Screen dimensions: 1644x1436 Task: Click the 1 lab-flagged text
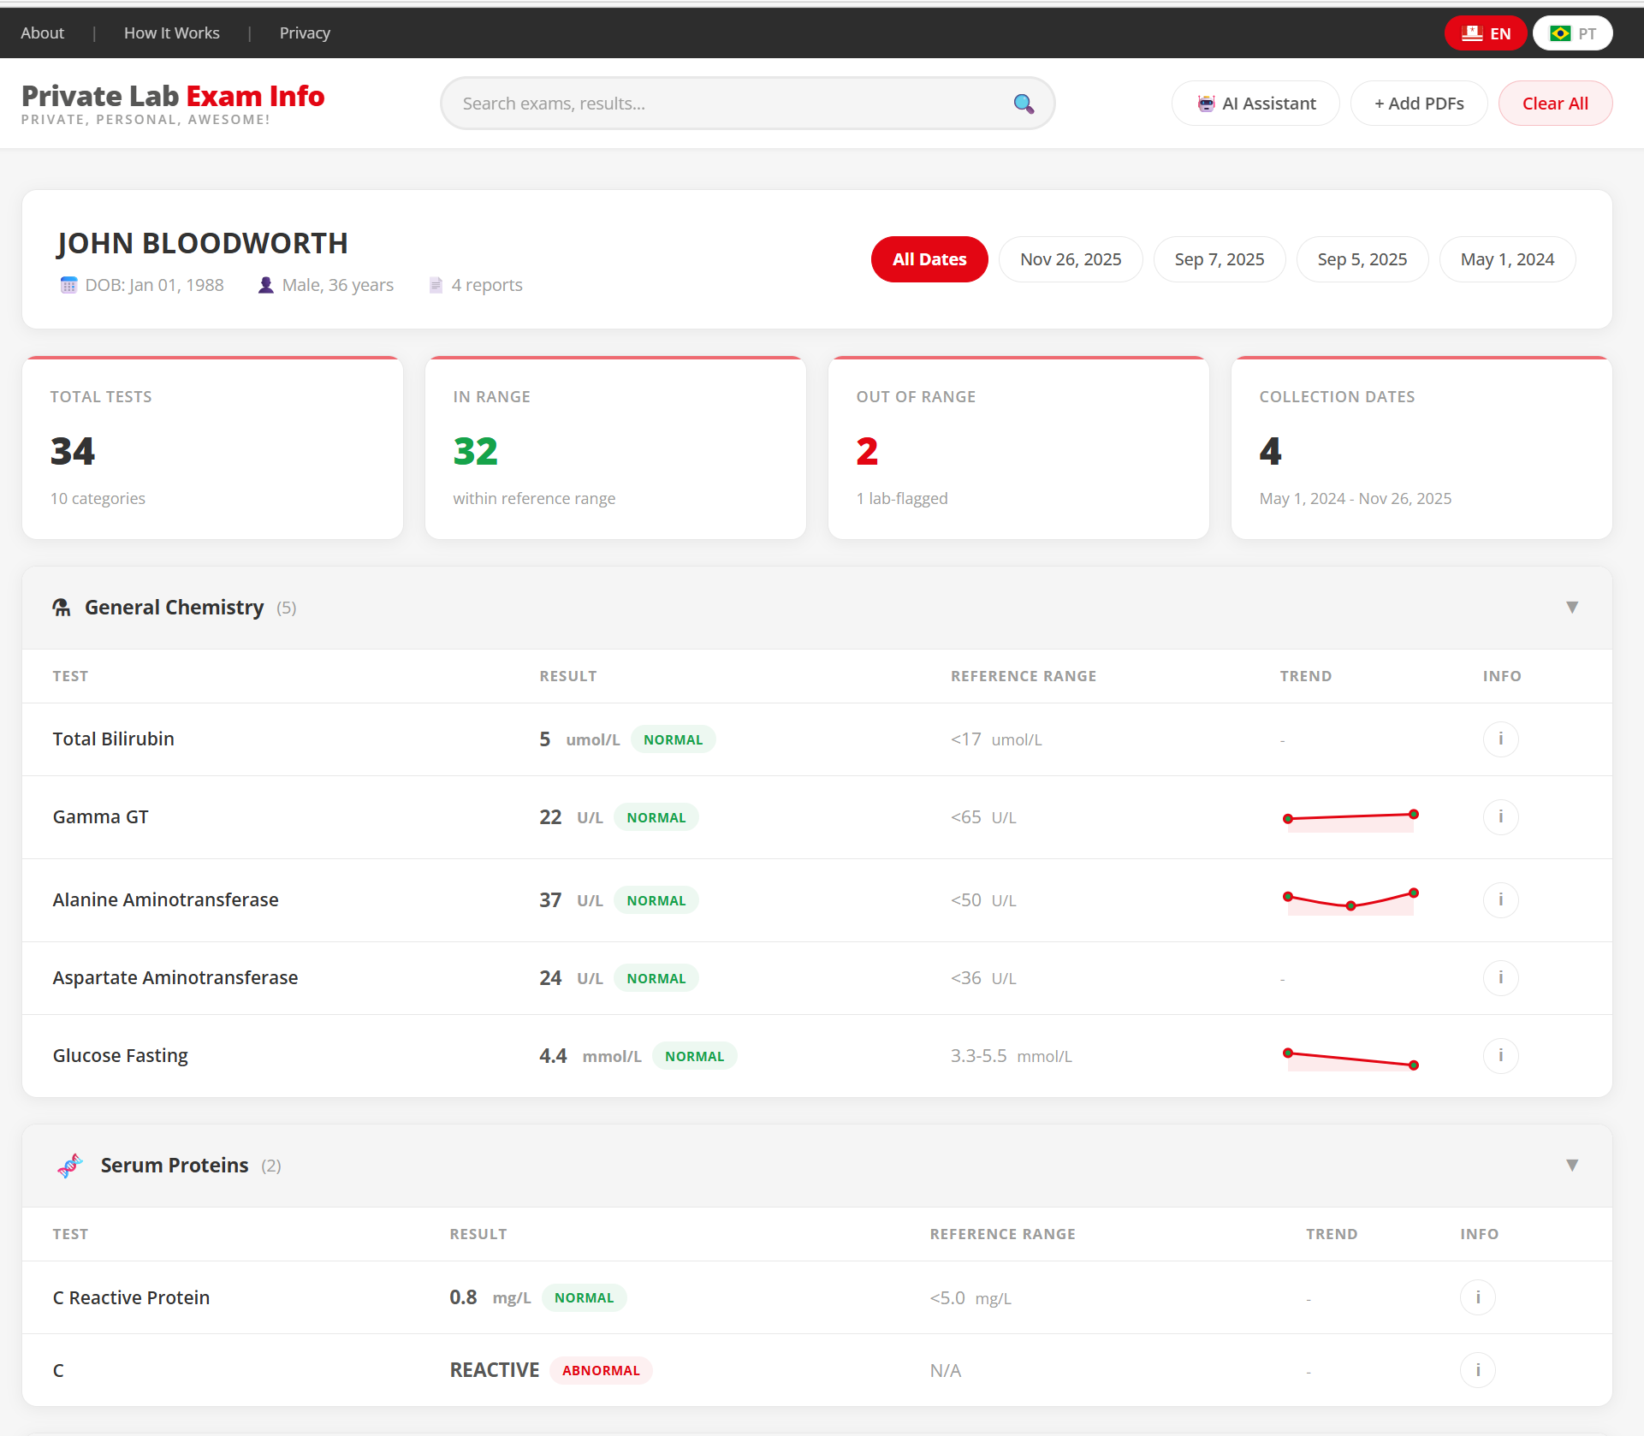[902, 499]
